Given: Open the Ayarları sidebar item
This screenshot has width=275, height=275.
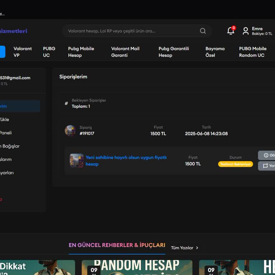Looking at the screenshot, I should [x=7, y=173].
